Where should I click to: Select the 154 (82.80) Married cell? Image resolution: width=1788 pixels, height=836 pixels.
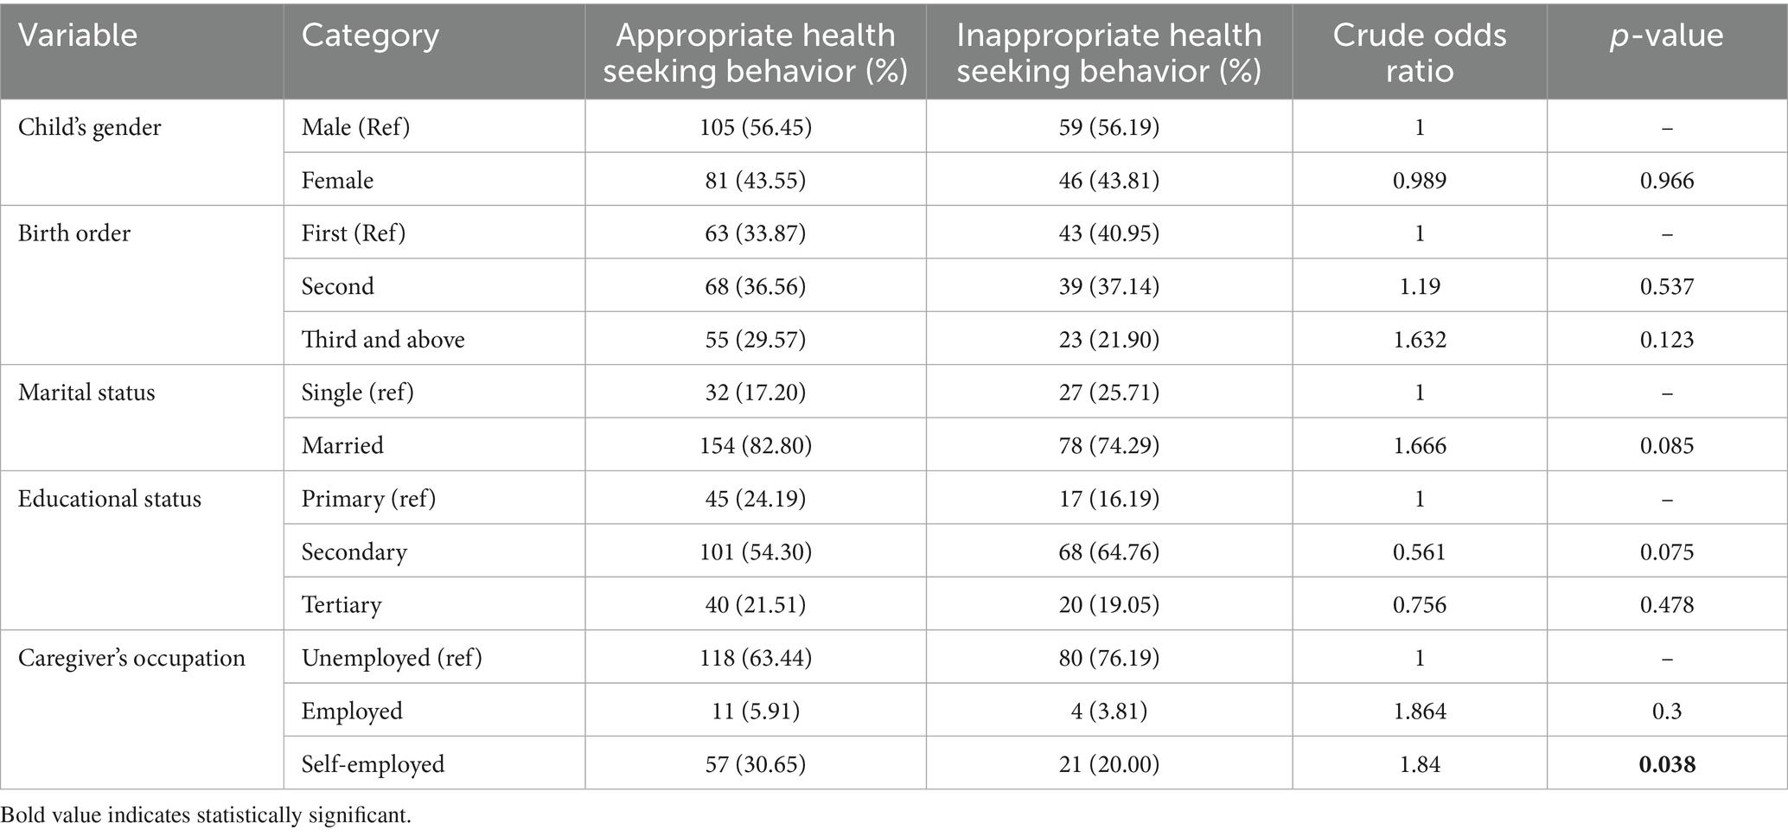(x=755, y=446)
